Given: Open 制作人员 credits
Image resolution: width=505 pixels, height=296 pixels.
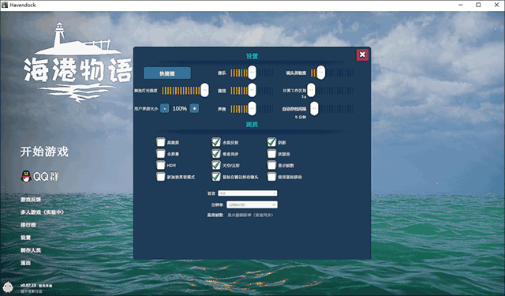Looking at the screenshot, I should [31, 250].
